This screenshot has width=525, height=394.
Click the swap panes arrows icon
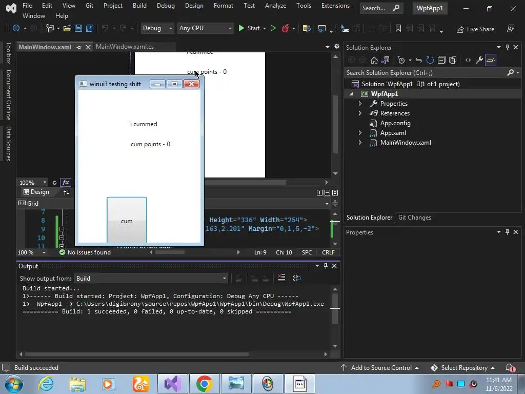click(x=66, y=192)
